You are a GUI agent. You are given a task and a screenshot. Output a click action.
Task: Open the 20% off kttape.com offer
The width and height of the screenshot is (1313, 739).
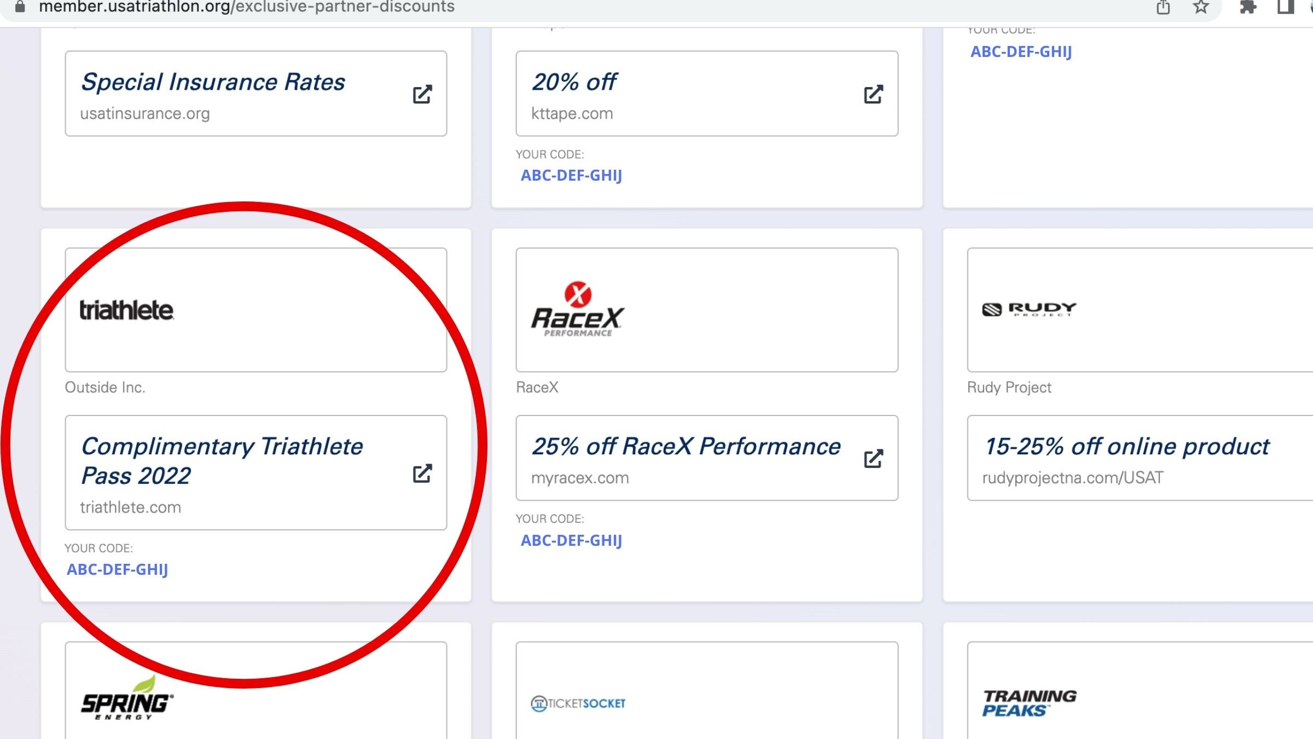(707, 94)
